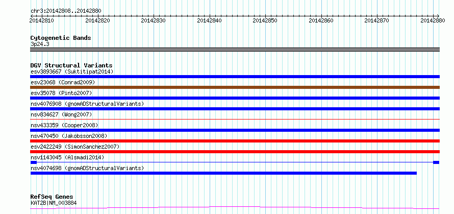
Task: Click the magenta KAT2B gene track line
Action: coord(235,208)
